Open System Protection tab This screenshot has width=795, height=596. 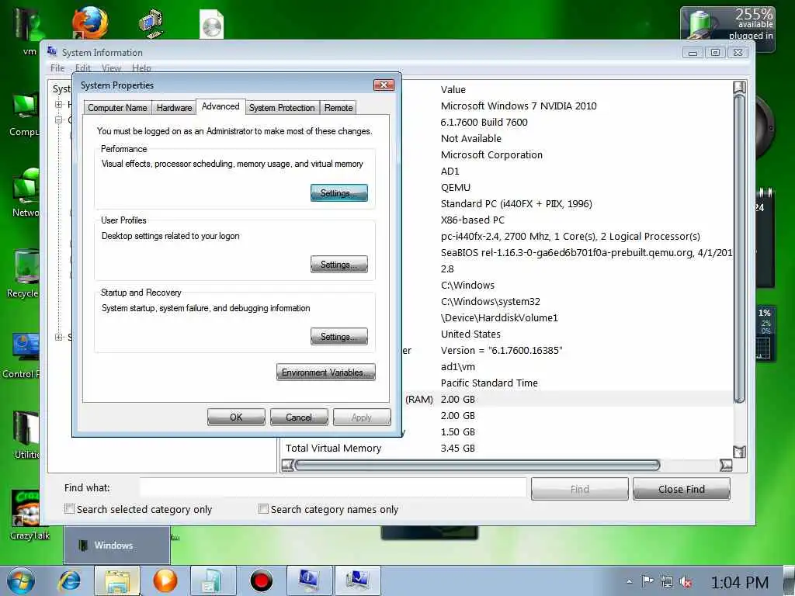(x=282, y=107)
